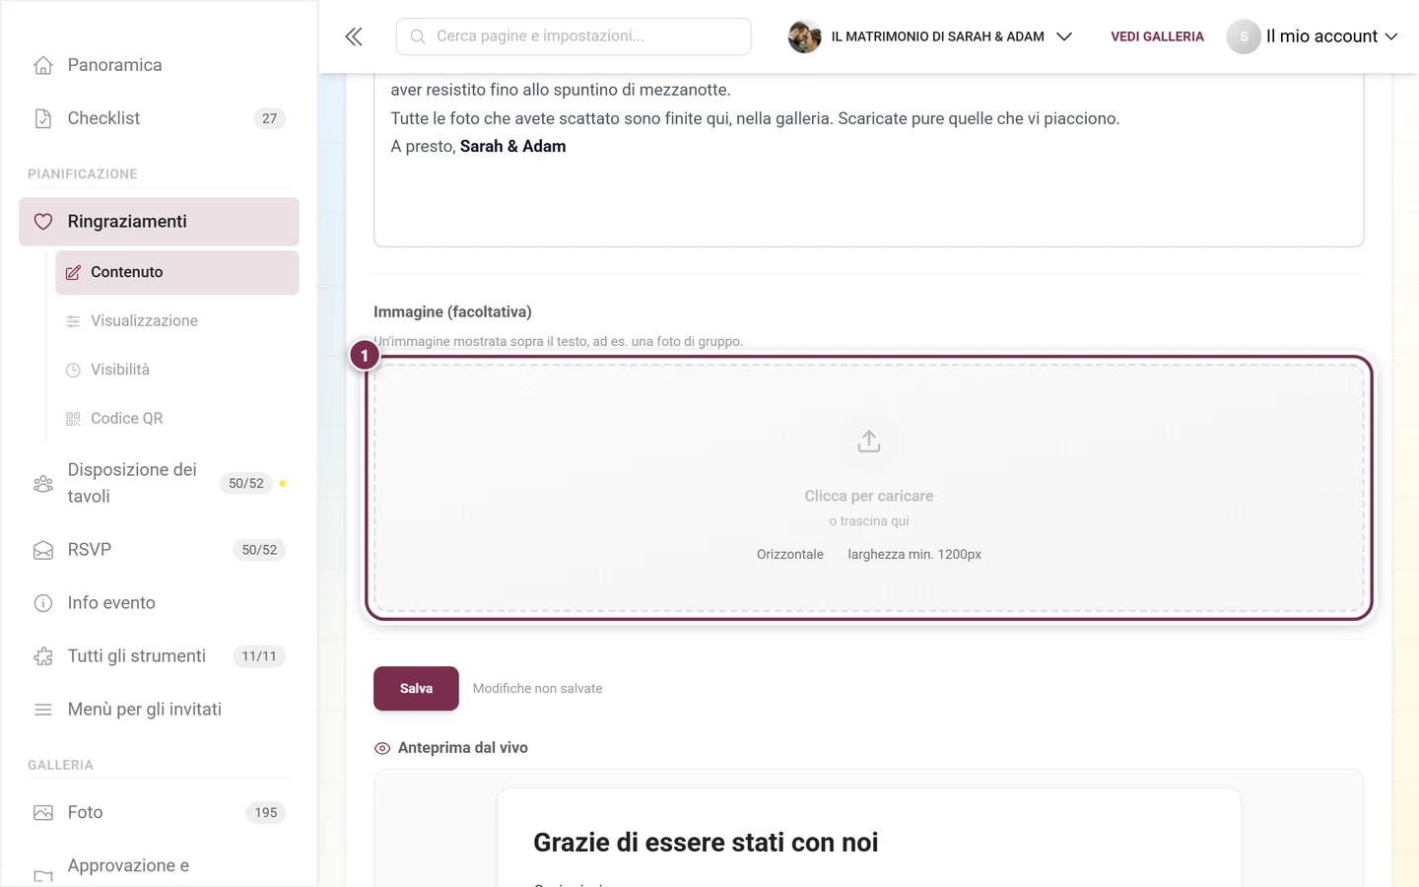Click the heart icon next to Ringraziamenti
The height and width of the screenshot is (887, 1419).
point(43,222)
